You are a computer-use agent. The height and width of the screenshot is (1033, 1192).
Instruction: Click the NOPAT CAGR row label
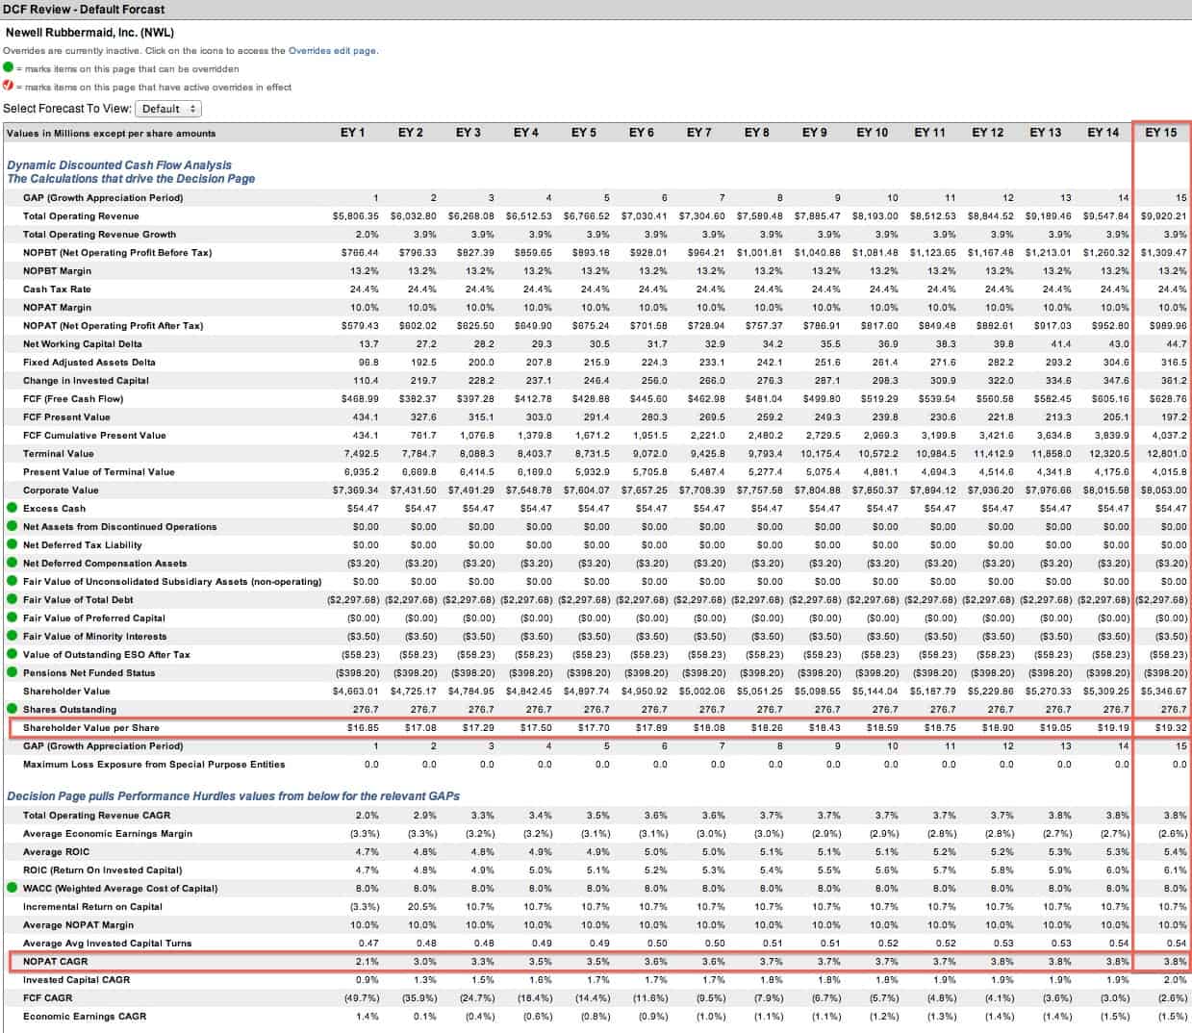[55, 962]
